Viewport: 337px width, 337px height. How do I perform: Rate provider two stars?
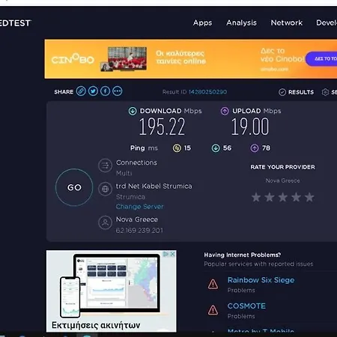270,197
